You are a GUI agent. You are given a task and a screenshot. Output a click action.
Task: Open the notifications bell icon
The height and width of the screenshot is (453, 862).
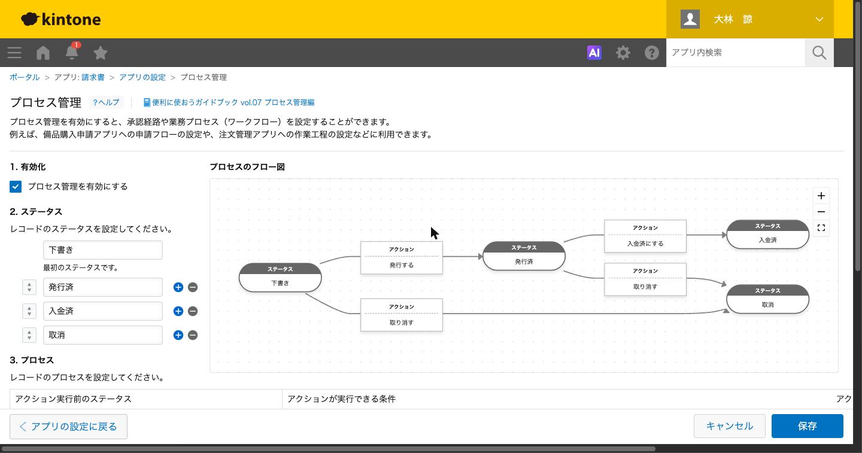[x=72, y=52]
